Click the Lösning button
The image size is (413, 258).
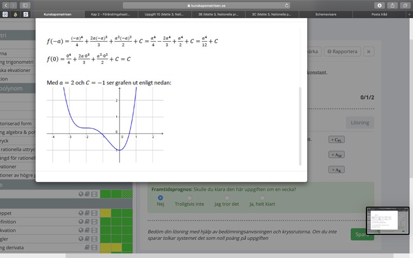point(360,123)
